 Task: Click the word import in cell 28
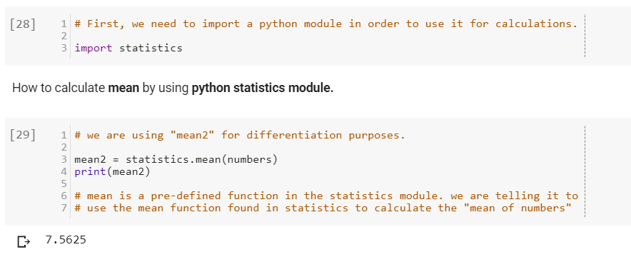click(94, 49)
